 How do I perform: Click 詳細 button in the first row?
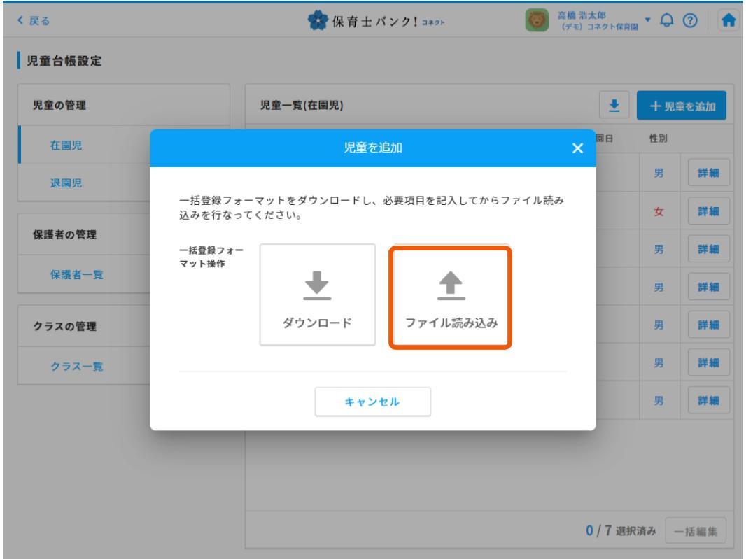click(x=709, y=171)
